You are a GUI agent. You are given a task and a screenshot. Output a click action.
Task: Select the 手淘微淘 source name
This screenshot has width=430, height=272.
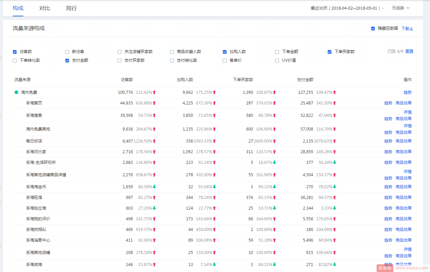tap(34, 265)
